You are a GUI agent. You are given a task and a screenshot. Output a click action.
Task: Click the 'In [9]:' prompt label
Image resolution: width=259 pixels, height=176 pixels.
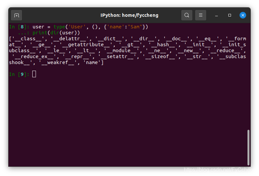coord(19,74)
